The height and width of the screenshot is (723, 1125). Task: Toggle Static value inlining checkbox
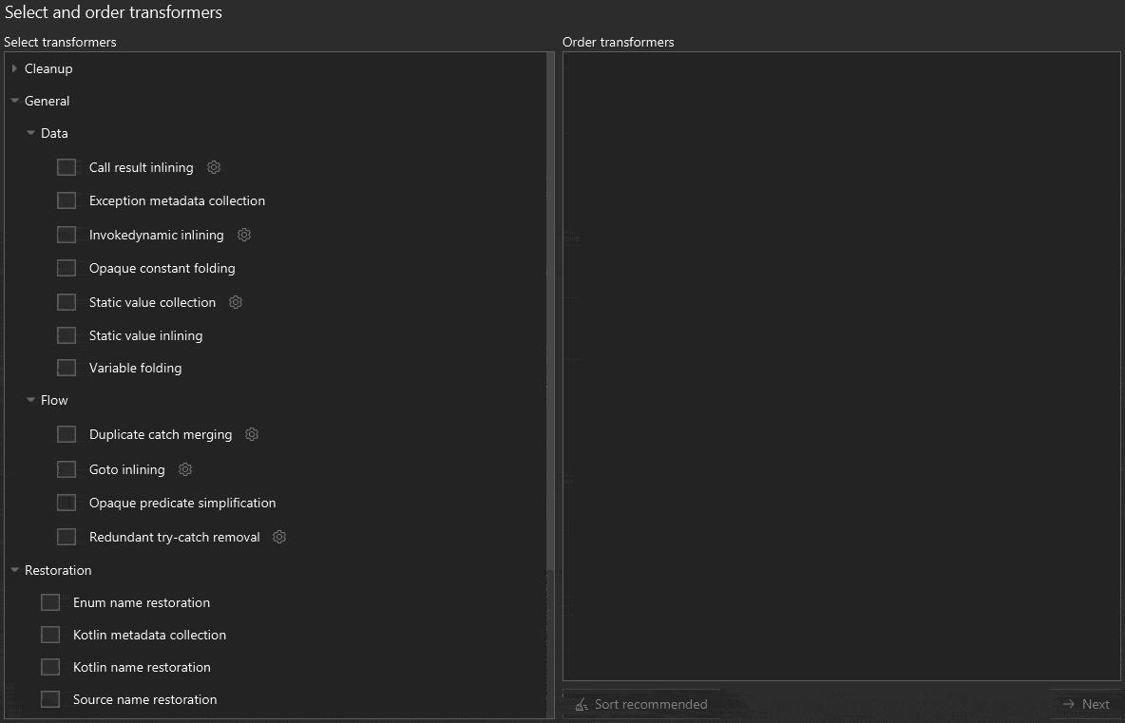pyautogui.click(x=67, y=335)
